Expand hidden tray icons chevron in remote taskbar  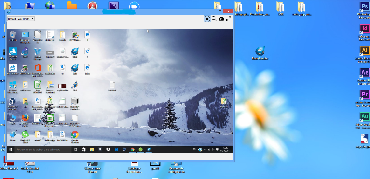point(205,149)
